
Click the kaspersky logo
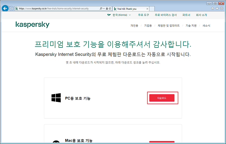click(32, 25)
